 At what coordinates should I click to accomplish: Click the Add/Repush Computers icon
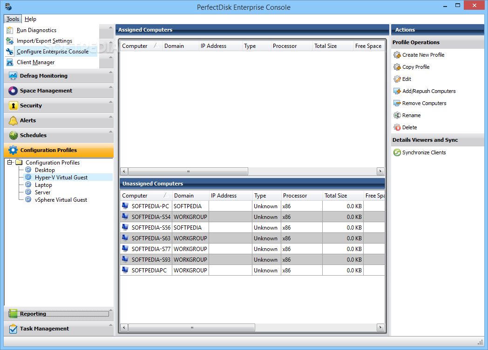coord(397,91)
